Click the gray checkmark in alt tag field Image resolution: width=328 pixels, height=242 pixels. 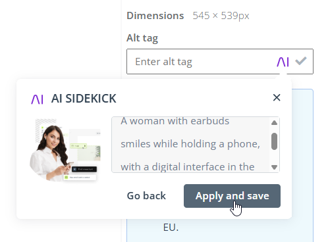point(301,61)
